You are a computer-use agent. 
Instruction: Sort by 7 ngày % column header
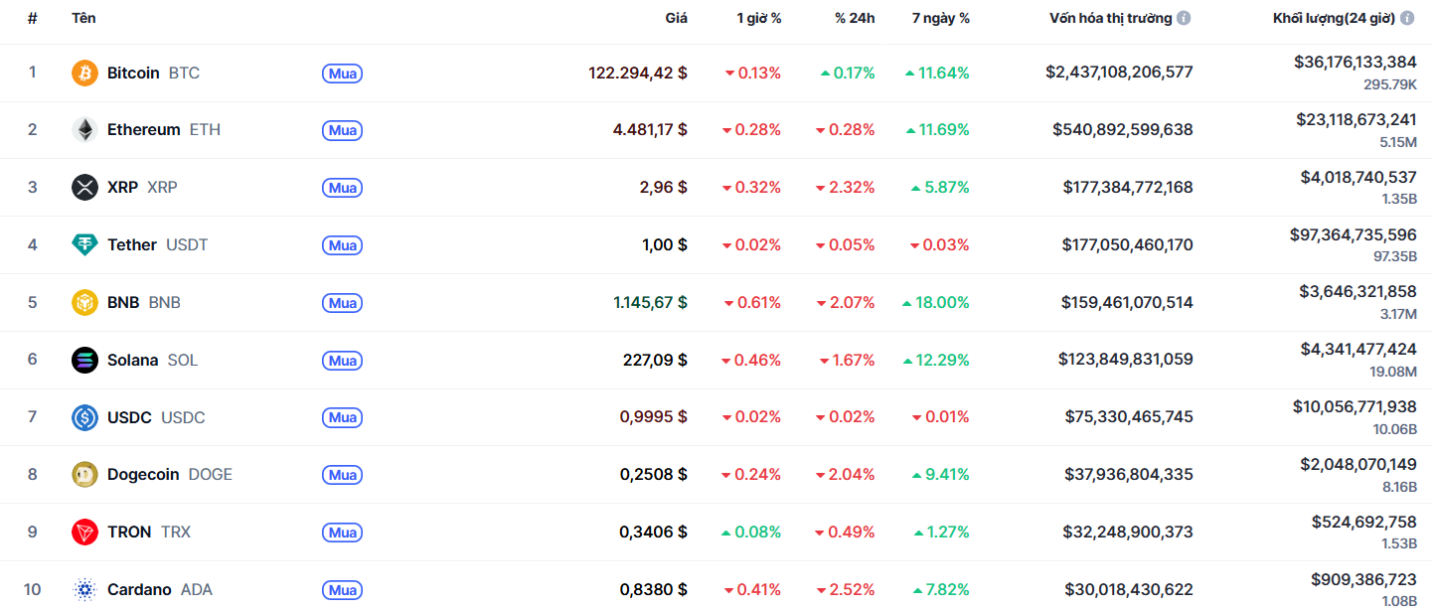coord(940,18)
